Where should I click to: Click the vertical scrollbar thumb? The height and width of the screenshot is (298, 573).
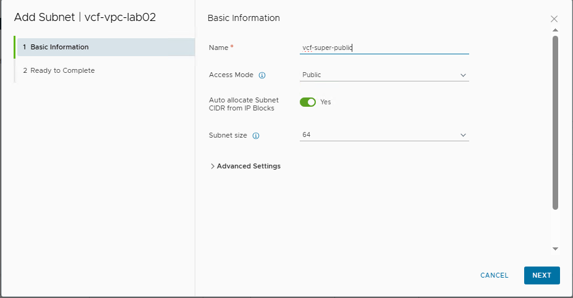[555, 122]
